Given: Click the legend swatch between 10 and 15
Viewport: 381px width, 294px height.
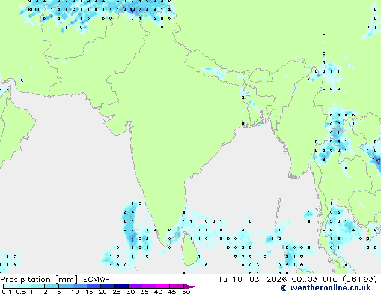Looking at the screenshot, I should click(x=79, y=286).
